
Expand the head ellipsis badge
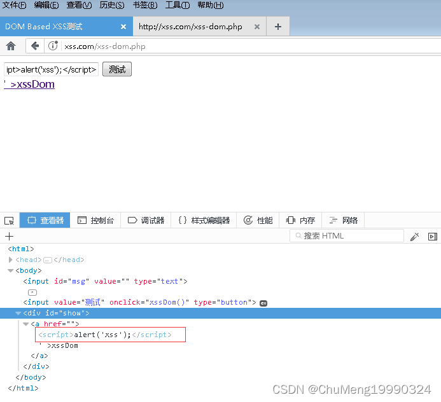tap(48, 260)
